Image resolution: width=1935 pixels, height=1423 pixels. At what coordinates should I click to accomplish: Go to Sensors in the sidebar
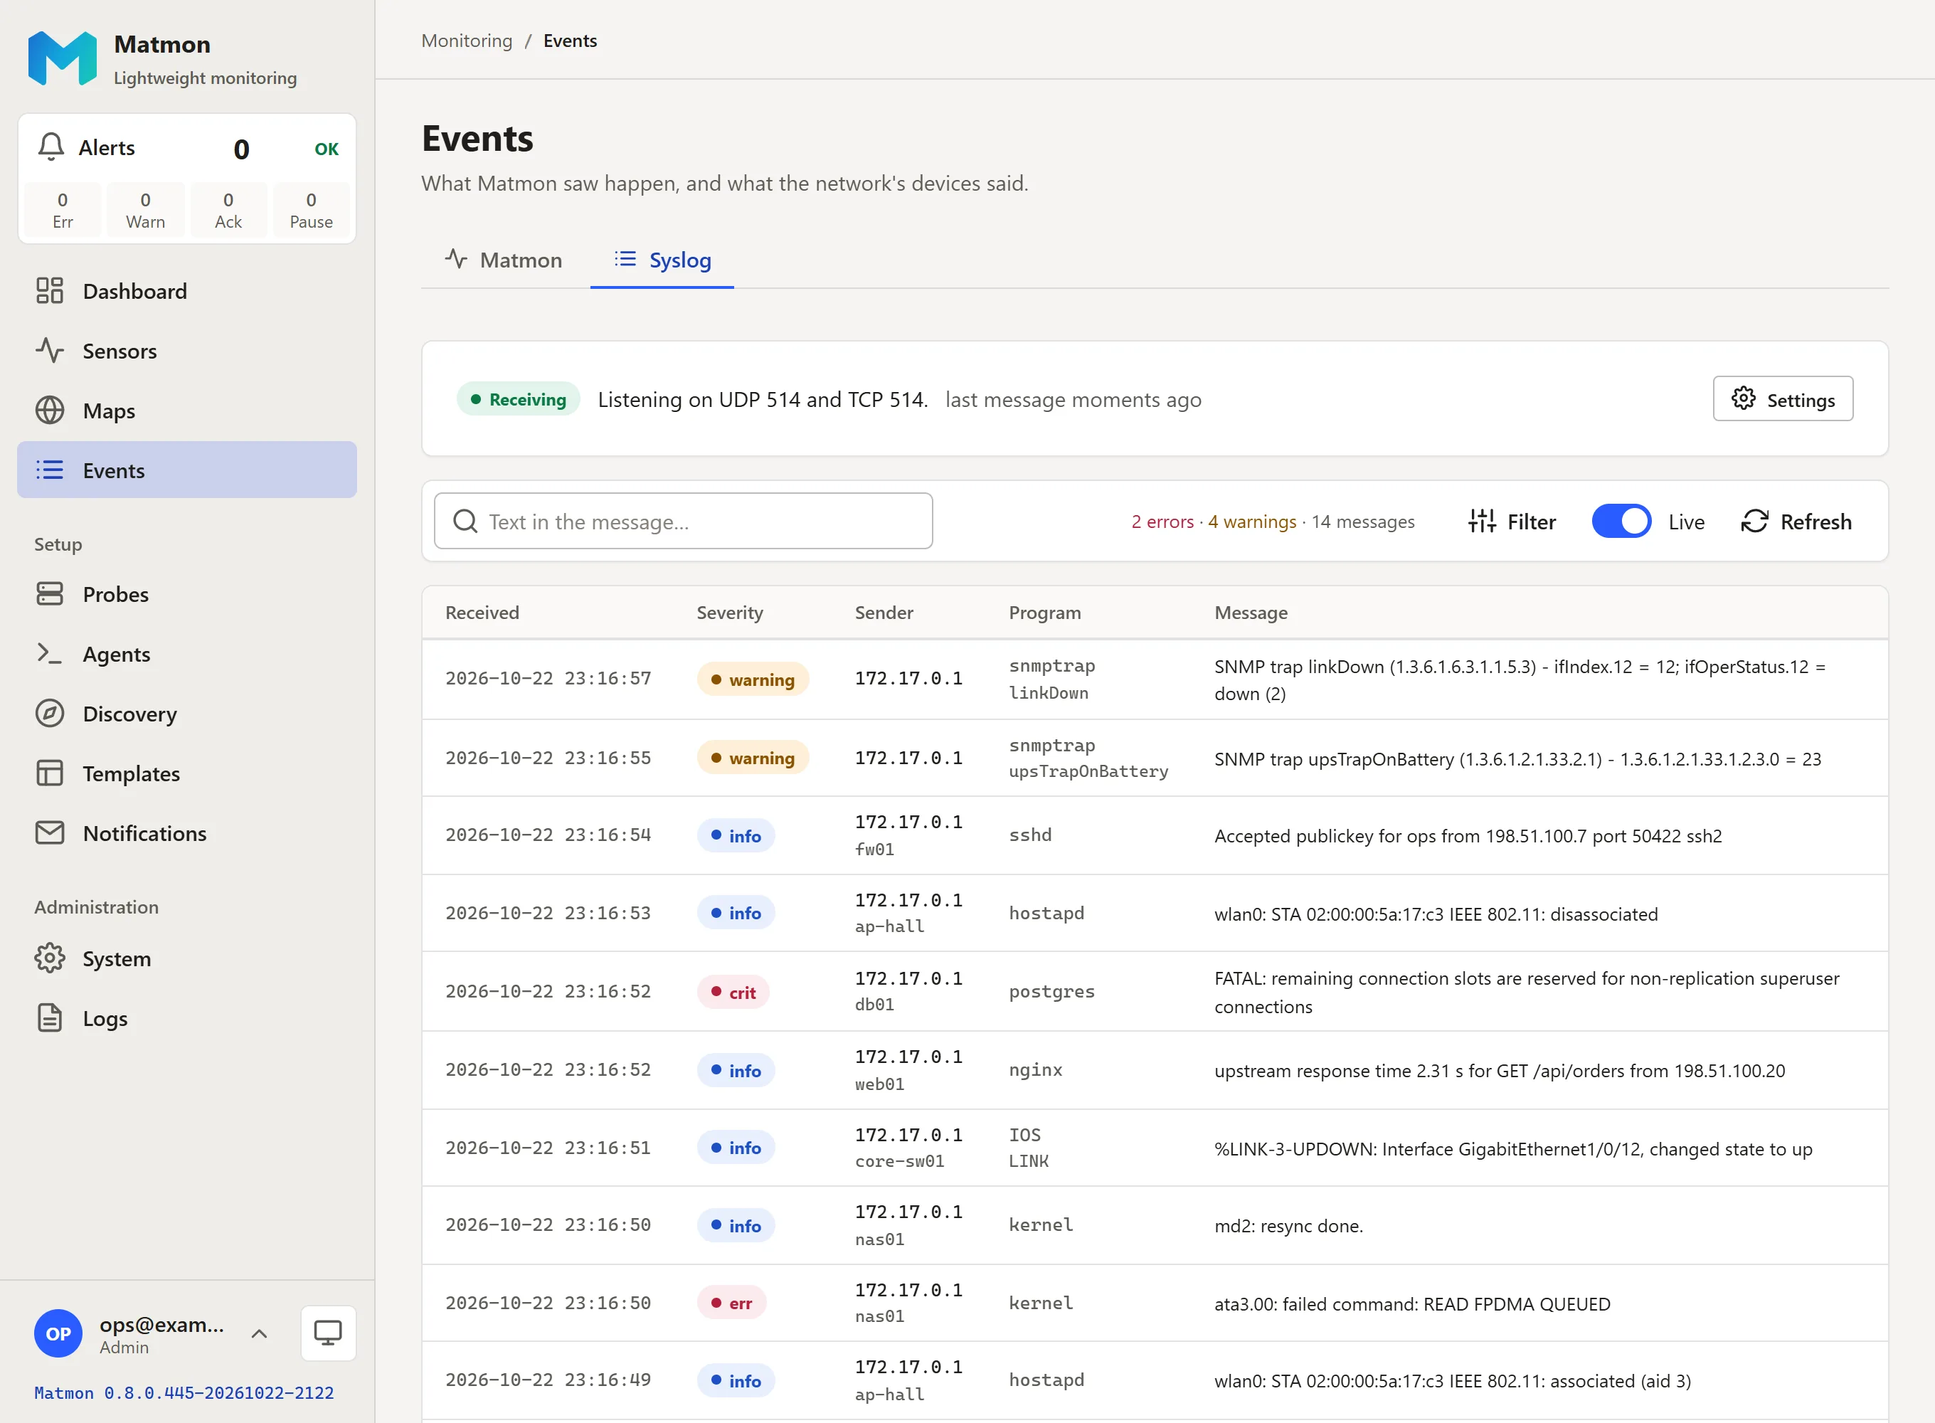coord(187,351)
